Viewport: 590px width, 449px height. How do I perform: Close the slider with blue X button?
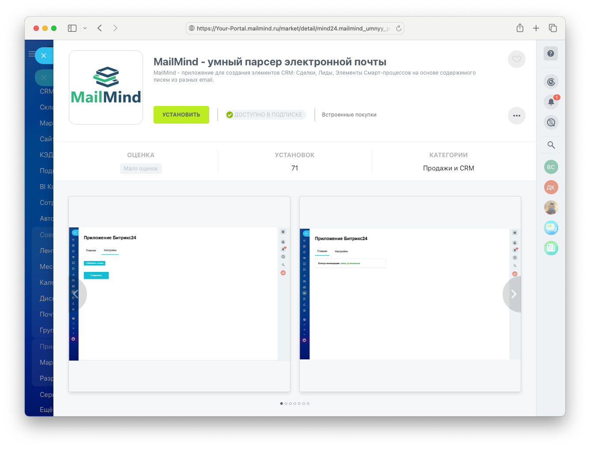click(44, 56)
